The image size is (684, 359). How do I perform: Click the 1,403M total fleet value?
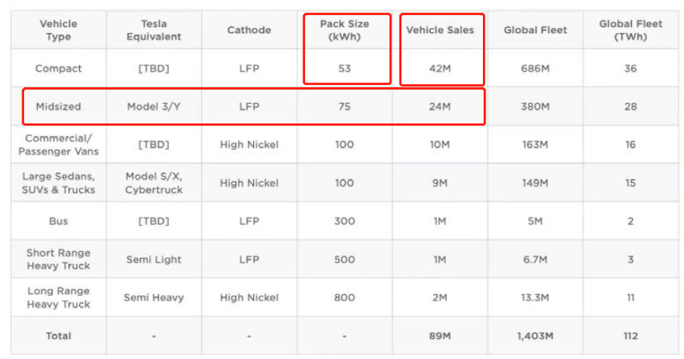pos(535,336)
